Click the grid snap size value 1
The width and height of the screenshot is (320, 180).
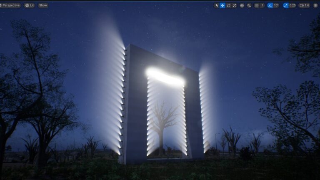(x=262, y=5)
